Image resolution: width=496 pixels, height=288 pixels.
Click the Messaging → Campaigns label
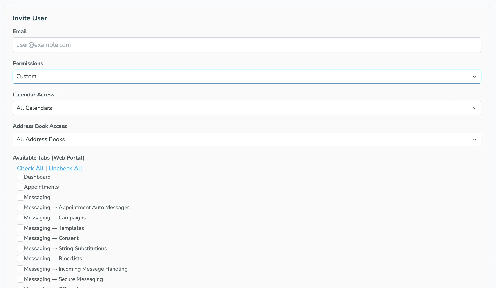pyautogui.click(x=55, y=218)
